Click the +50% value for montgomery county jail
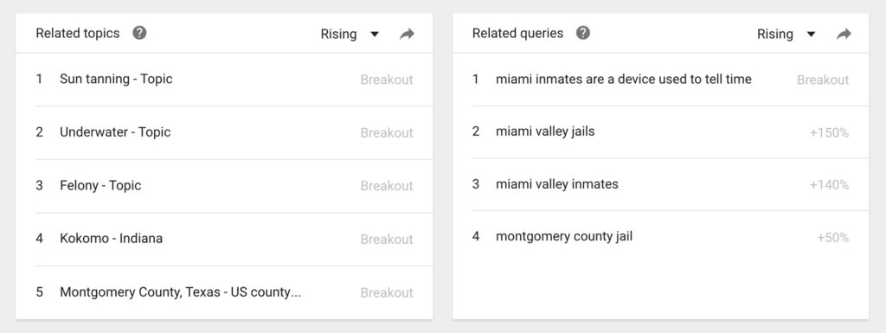Image resolution: width=886 pixels, height=333 pixels. 833,238
